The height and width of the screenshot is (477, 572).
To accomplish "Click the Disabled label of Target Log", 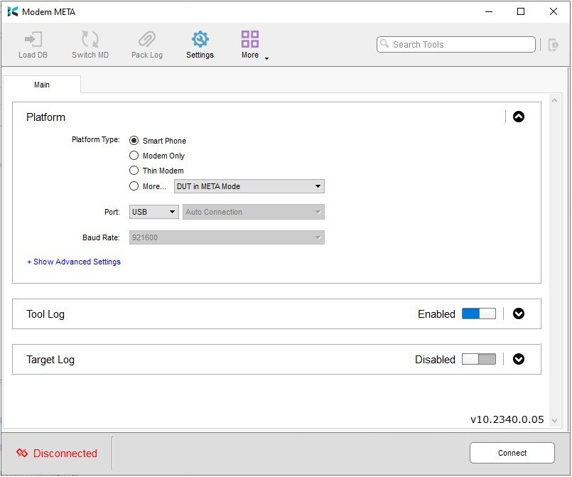I will coord(435,360).
